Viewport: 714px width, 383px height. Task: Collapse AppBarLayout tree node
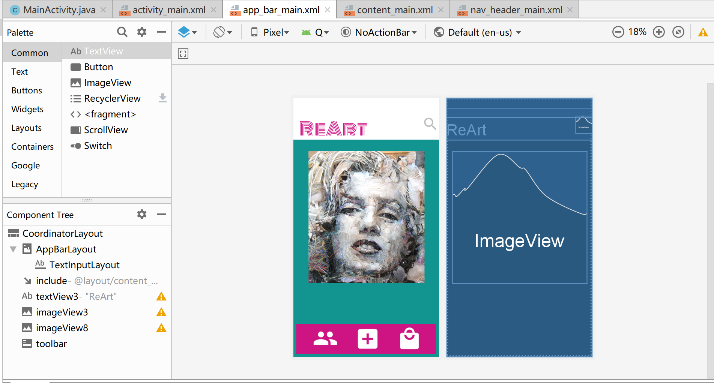pyautogui.click(x=13, y=249)
